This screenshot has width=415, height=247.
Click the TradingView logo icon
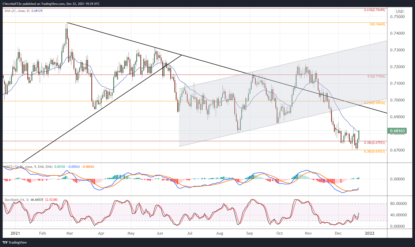(x=5, y=242)
